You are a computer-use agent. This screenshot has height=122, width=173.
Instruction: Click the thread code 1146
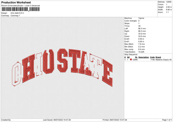(x=153, y=60)
